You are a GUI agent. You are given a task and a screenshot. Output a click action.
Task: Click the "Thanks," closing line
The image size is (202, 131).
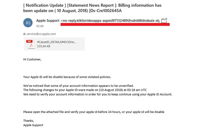click(x=29, y=121)
